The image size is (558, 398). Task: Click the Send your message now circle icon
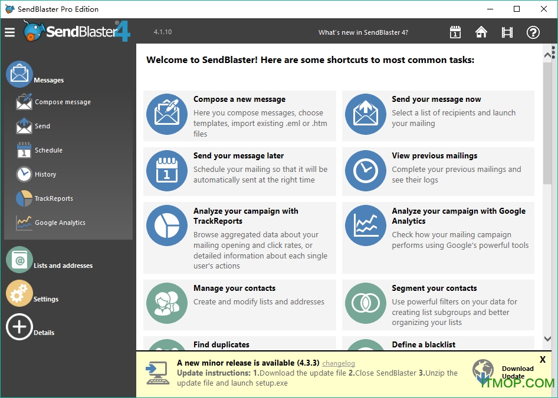click(x=366, y=114)
